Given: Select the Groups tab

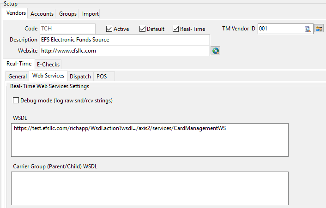Looking at the screenshot, I should [x=68, y=14].
